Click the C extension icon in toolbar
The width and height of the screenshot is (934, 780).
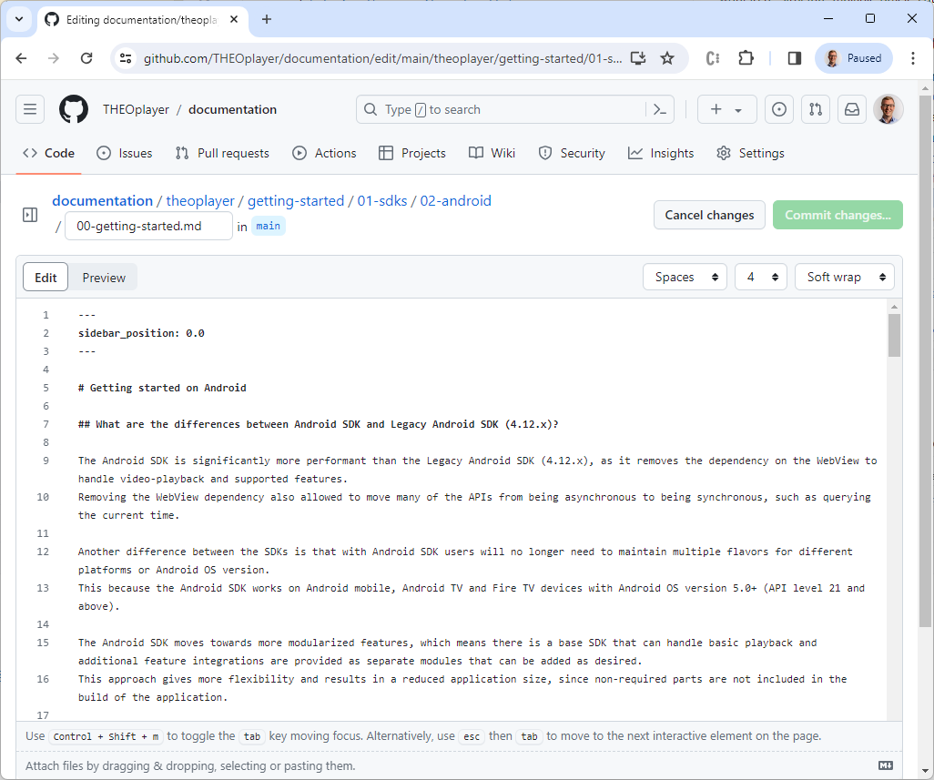click(x=713, y=58)
